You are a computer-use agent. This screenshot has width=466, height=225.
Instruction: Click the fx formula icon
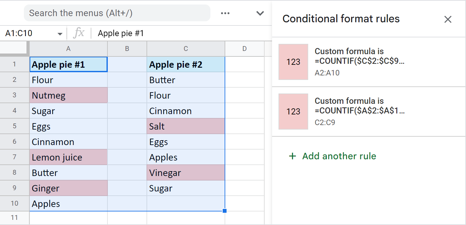[79, 33]
